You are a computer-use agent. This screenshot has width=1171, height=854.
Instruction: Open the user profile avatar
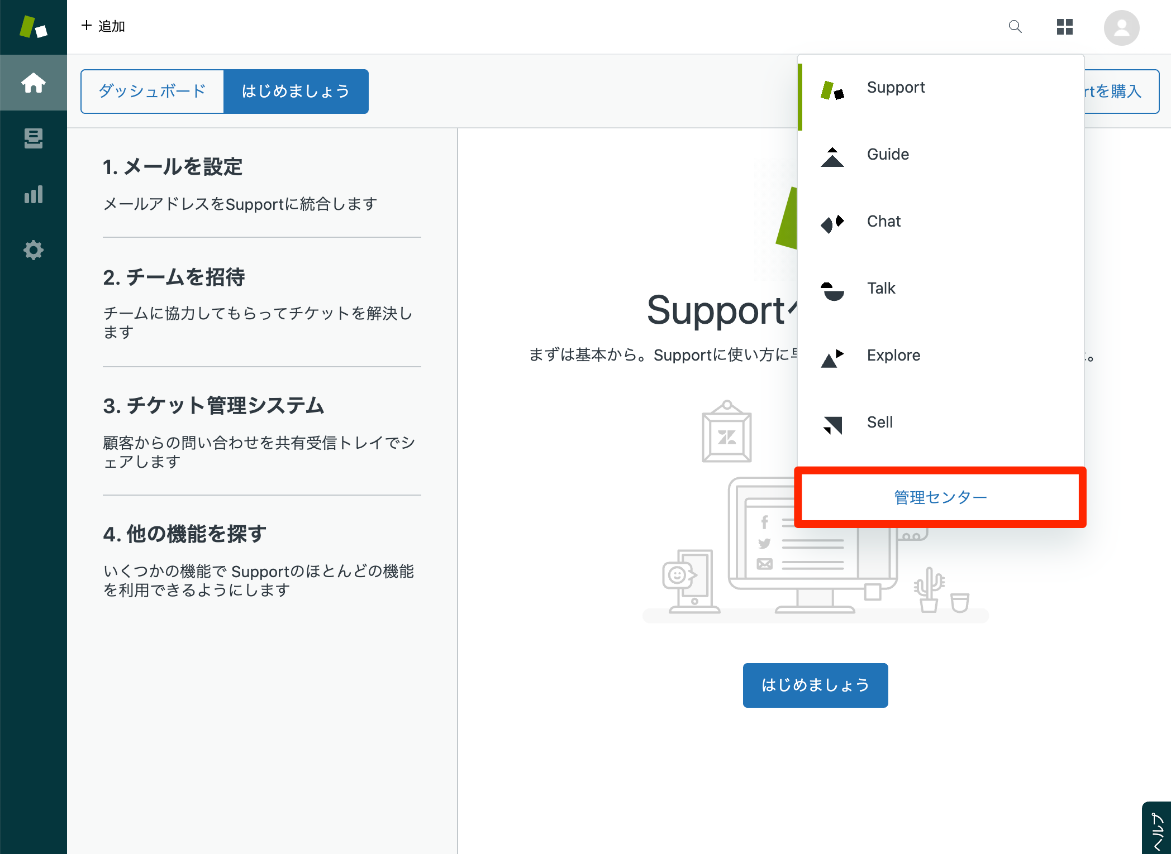point(1121,27)
